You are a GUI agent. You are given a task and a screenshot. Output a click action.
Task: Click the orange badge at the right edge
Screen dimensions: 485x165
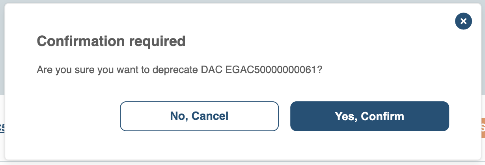point(483,128)
